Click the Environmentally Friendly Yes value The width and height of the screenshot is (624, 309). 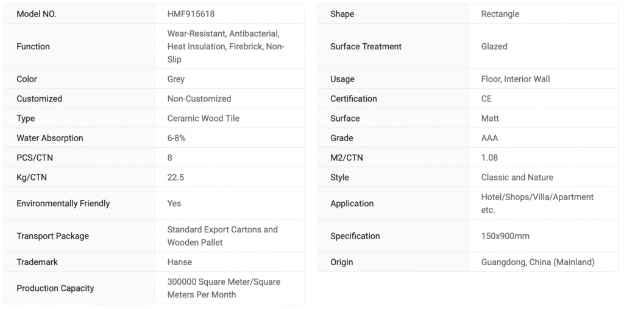pyautogui.click(x=174, y=203)
